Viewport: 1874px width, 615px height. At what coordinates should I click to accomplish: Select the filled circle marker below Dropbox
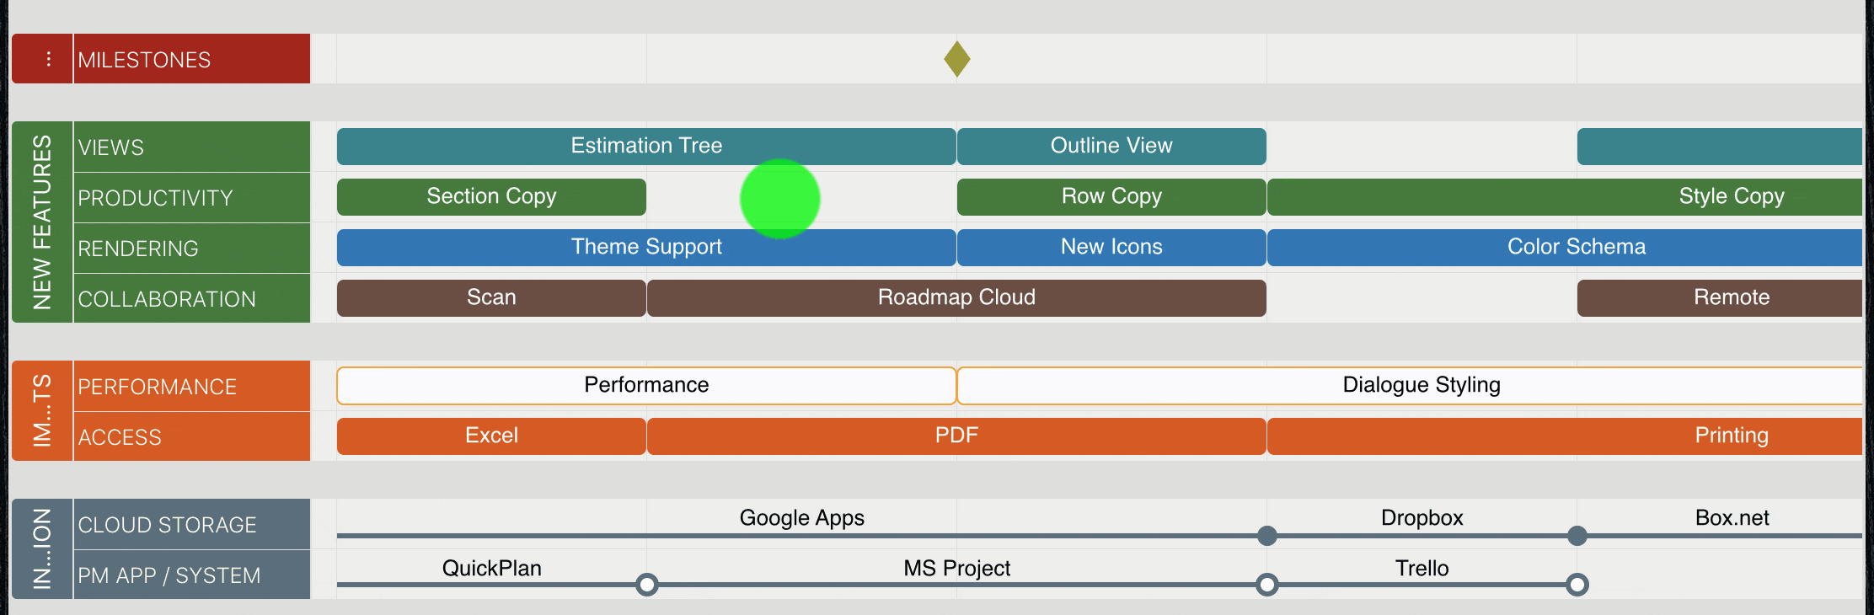pyautogui.click(x=1266, y=536)
